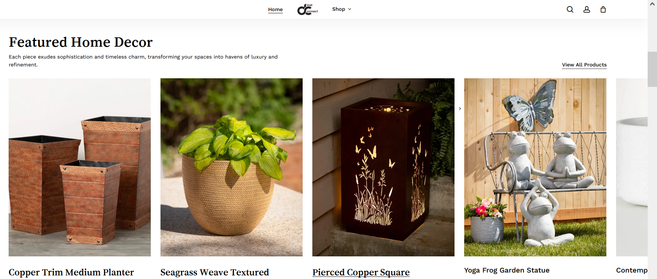Screen dimensions: 657x279
Task: Select the partially visible white planter image
Action: tap(632, 167)
